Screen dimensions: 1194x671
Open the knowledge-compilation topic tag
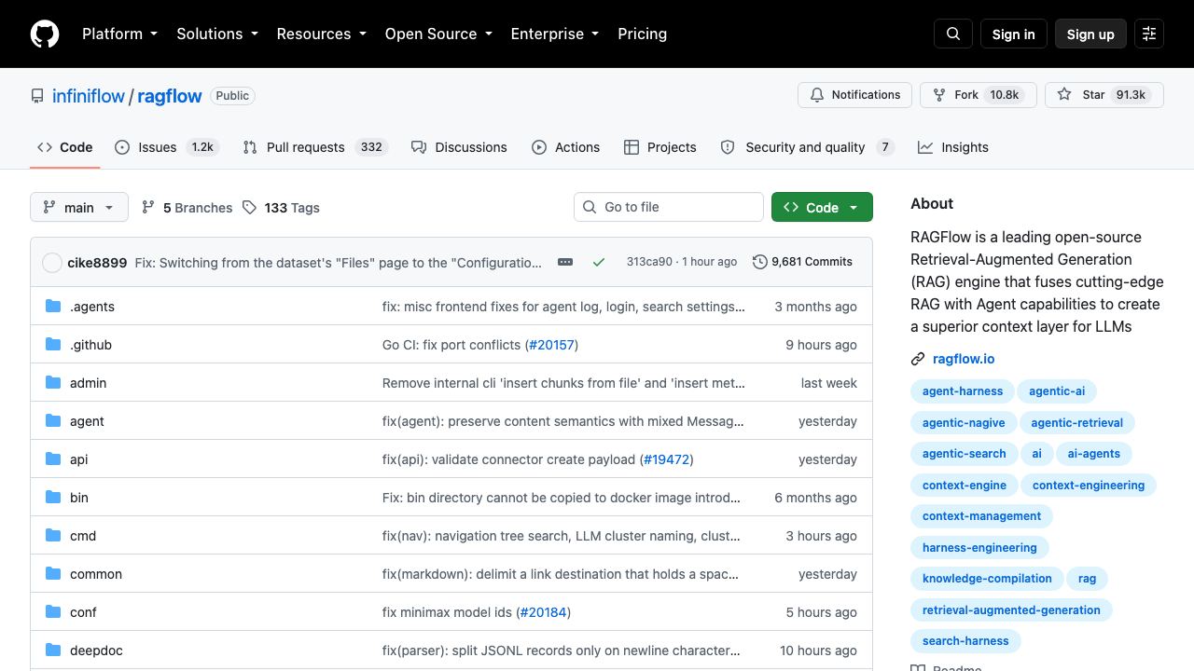(987, 578)
